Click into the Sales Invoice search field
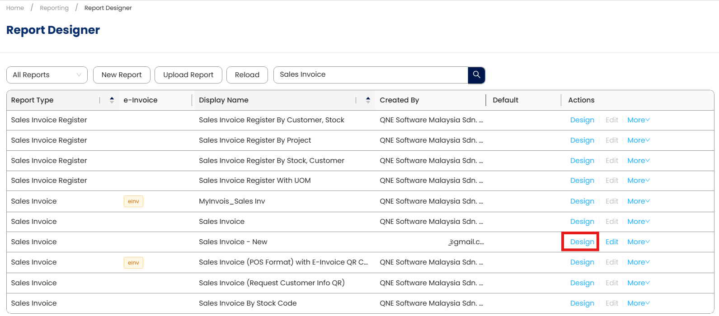Image resolution: width=719 pixels, height=316 pixels. 371,75
